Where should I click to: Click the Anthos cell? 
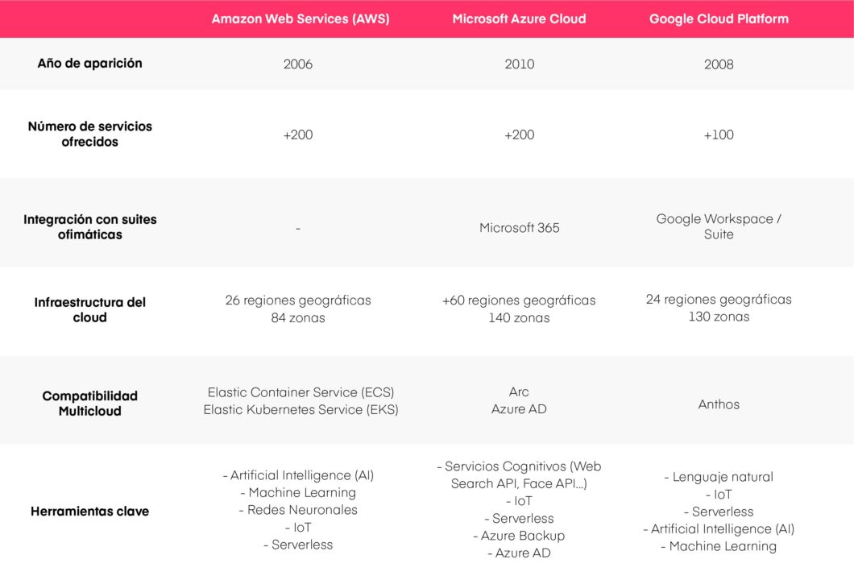[x=719, y=404]
